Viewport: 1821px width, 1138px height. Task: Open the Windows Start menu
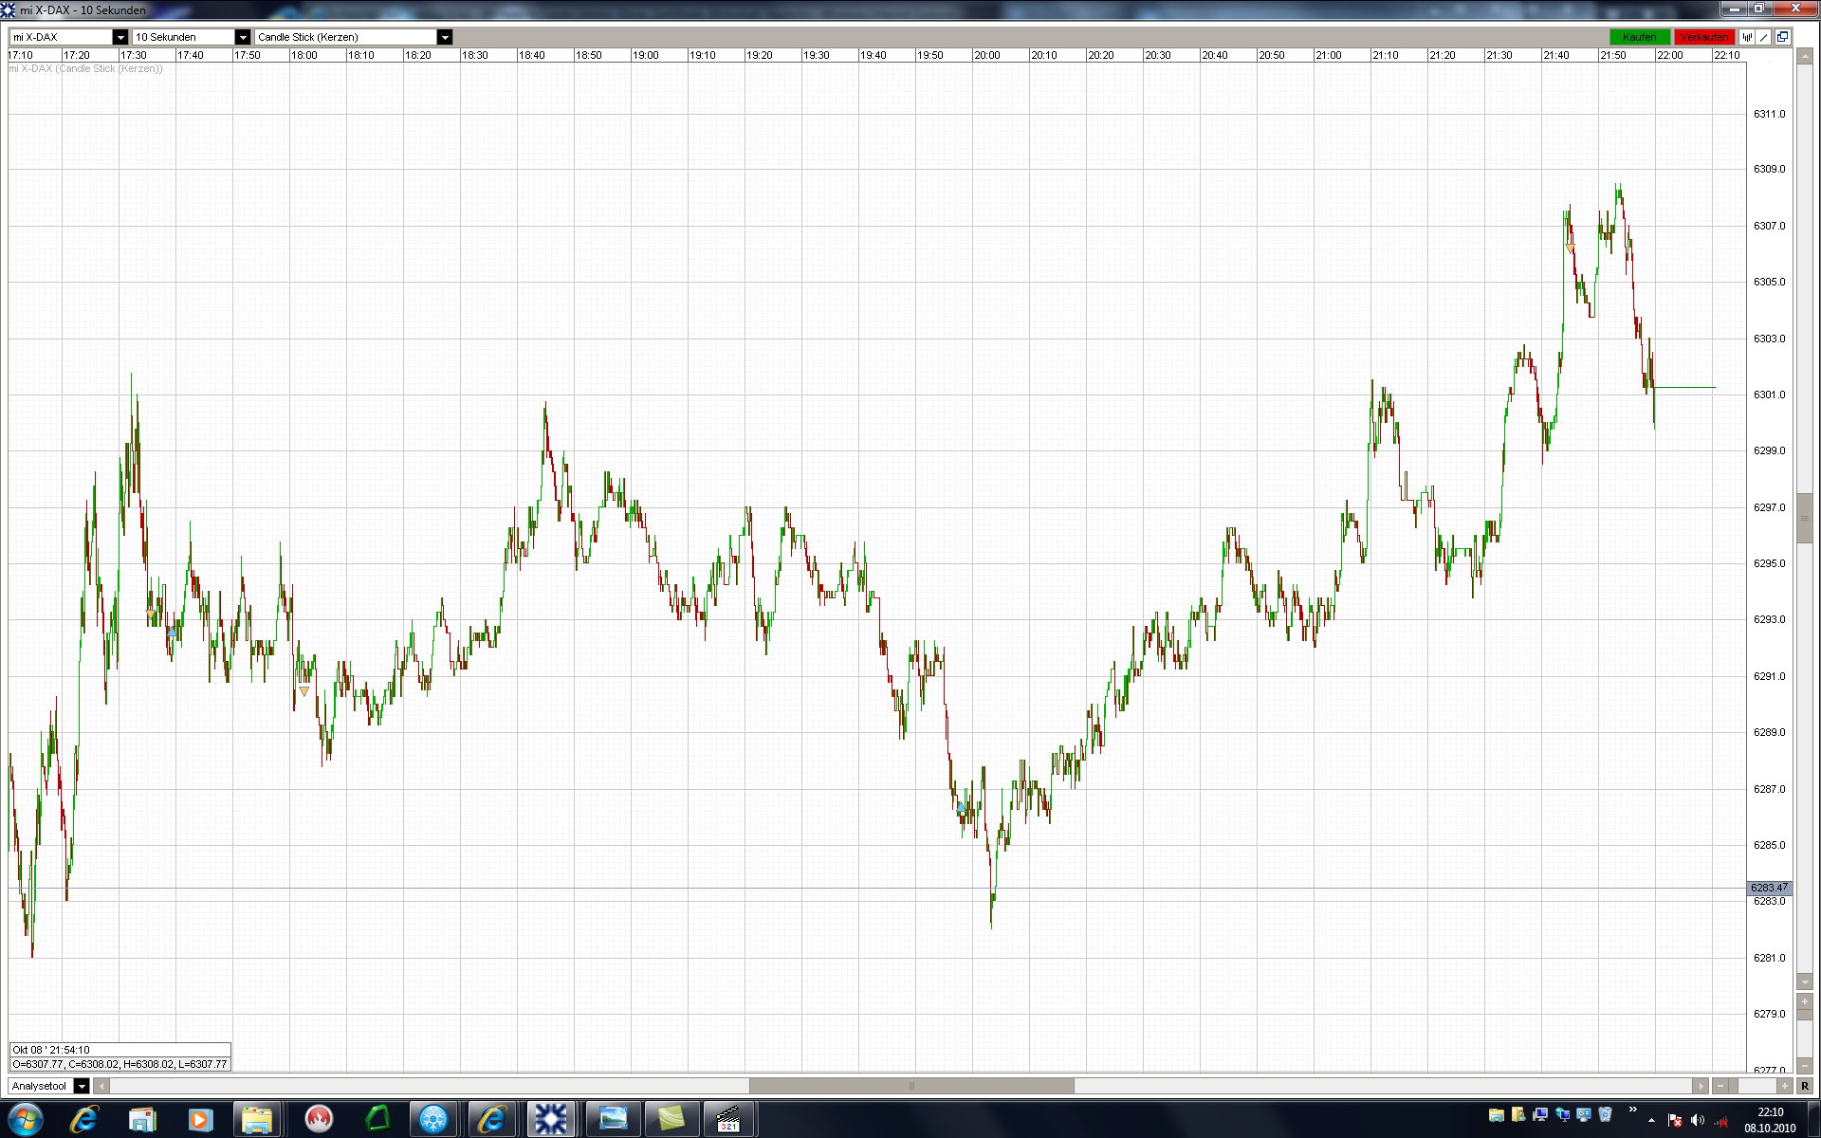pos(26,1119)
